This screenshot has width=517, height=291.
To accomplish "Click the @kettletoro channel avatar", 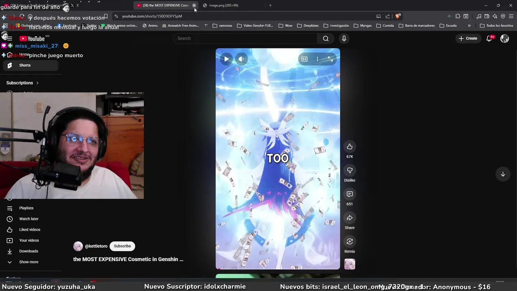I will tap(78, 246).
